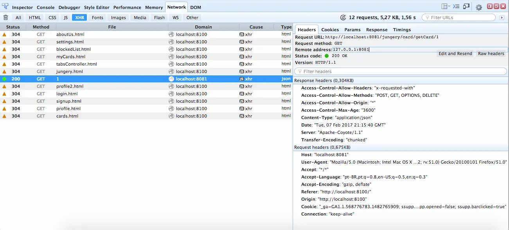Click globe icon in localhost:8081 row
This screenshot has height=230, width=509.
point(171,79)
